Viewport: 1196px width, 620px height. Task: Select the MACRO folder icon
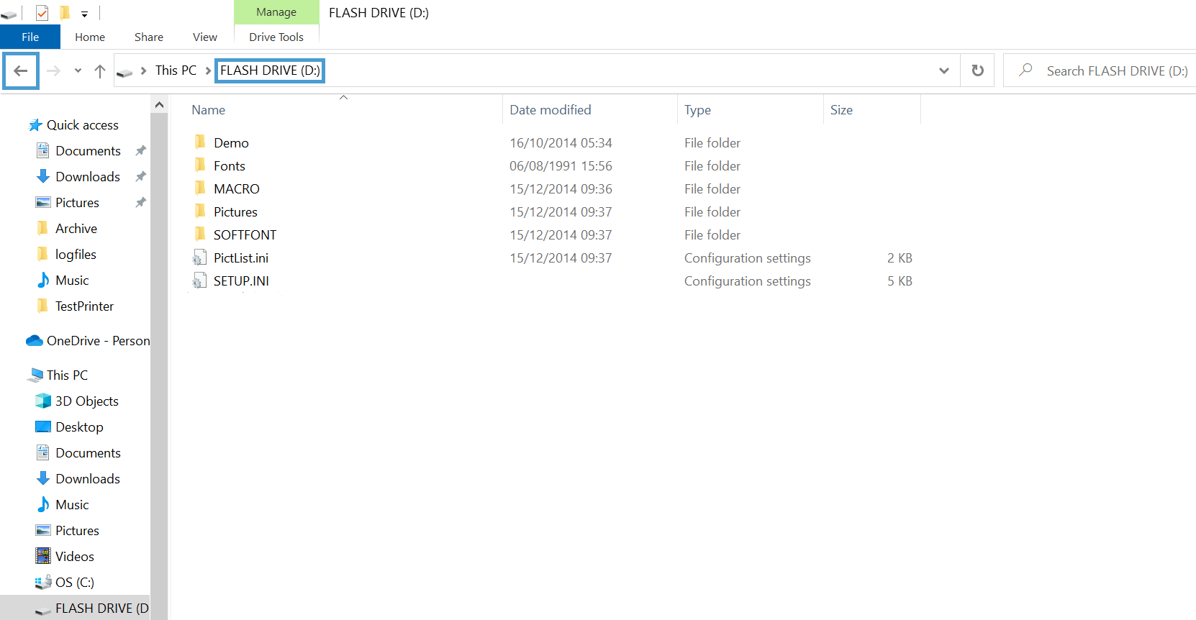(200, 188)
